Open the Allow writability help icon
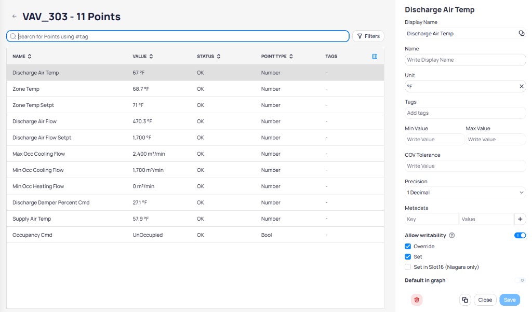The height and width of the screenshot is (312, 532). 452,235
